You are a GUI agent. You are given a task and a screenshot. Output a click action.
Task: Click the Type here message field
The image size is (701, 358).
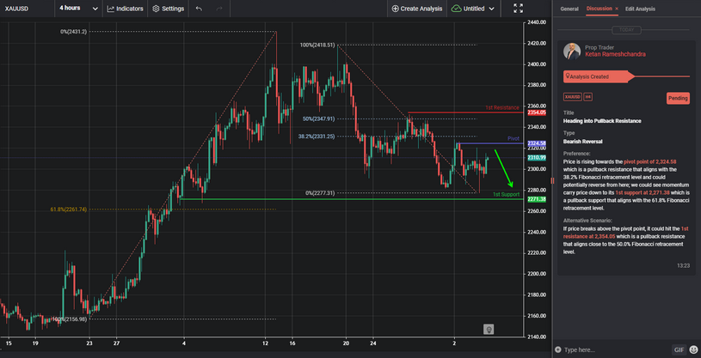[615, 349]
